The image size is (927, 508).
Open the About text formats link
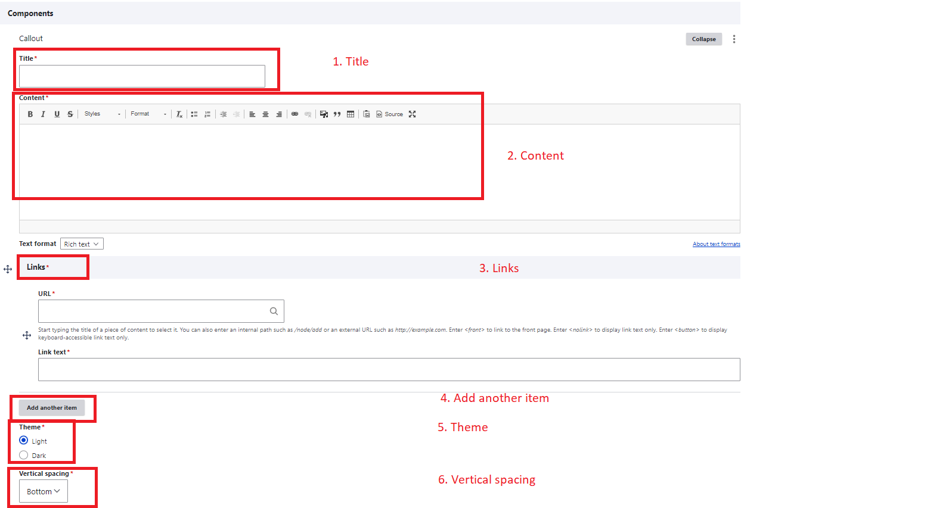716,244
